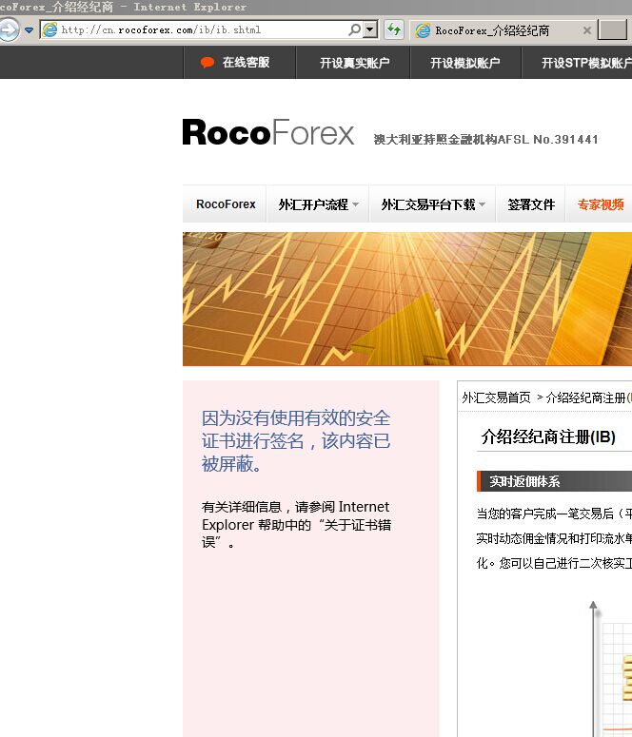Close the RocoForex_介绍经纪商 tab

coord(587,30)
